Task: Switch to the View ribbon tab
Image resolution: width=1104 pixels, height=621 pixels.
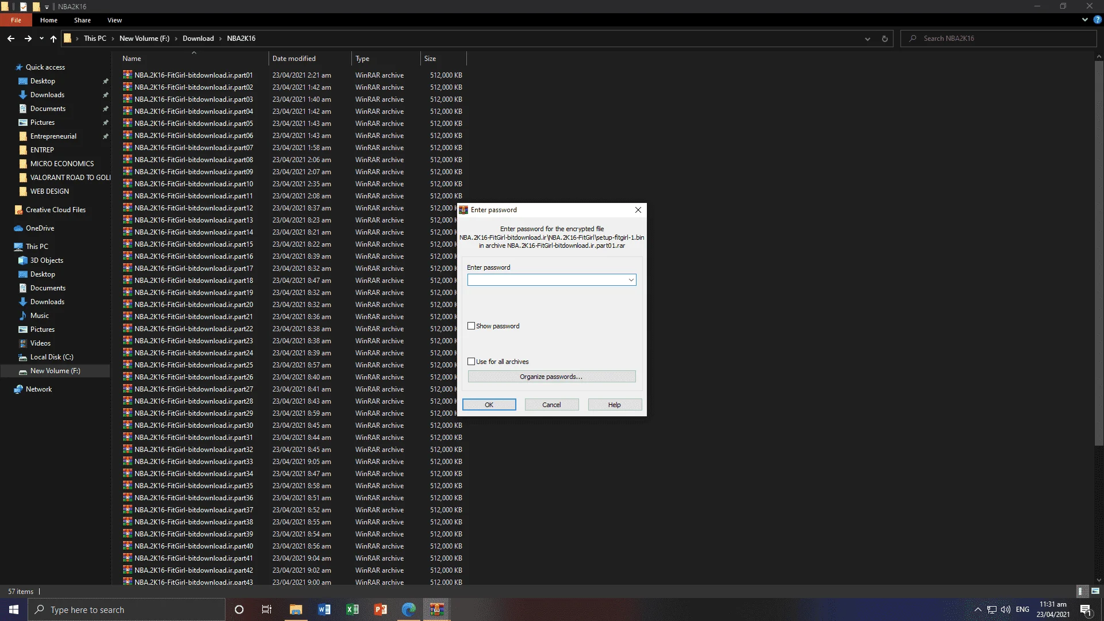Action: point(114,20)
